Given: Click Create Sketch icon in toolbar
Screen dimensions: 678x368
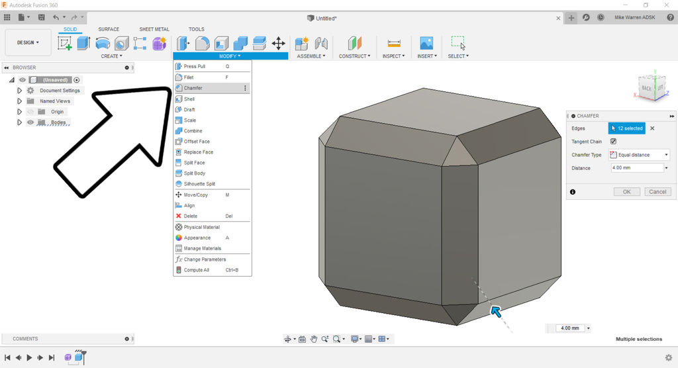Looking at the screenshot, I should pos(64,43).
